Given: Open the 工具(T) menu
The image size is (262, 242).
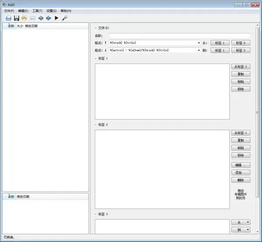Looking at the screenshot, I should (37, 11).
